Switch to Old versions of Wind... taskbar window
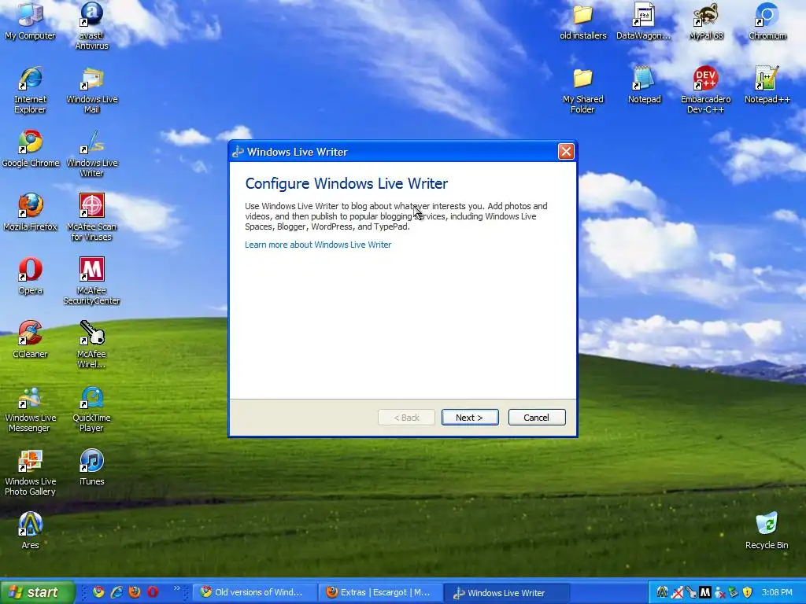The image size is (806, 604). pyautogui.click(x=254, y=592)
